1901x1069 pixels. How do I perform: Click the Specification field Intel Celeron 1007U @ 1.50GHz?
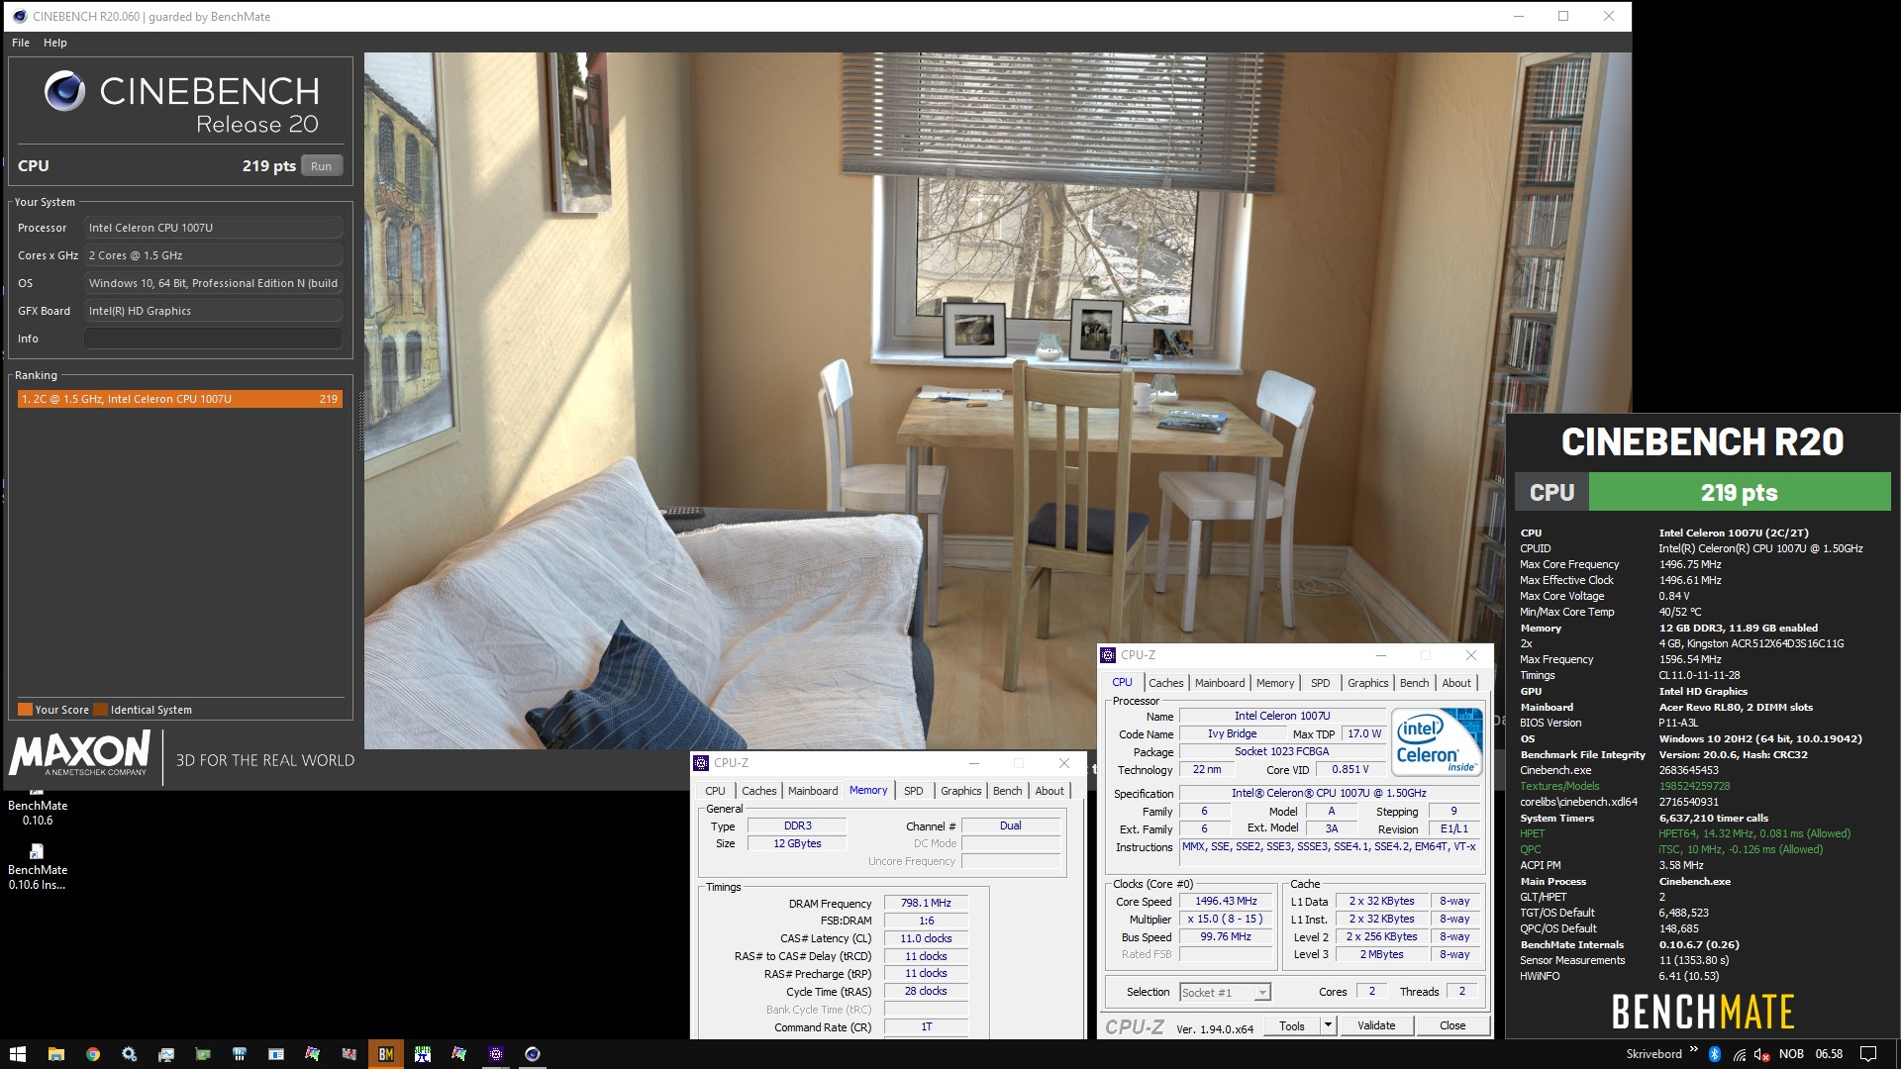[1329, 793]
